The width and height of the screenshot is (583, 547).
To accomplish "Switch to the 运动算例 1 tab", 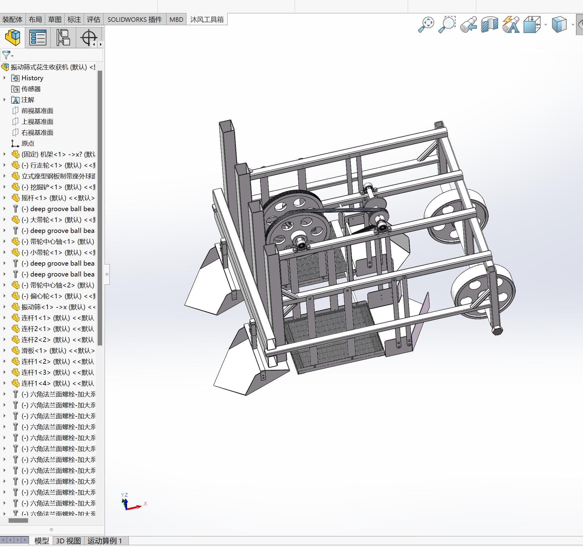I will [x=105, y=541].
